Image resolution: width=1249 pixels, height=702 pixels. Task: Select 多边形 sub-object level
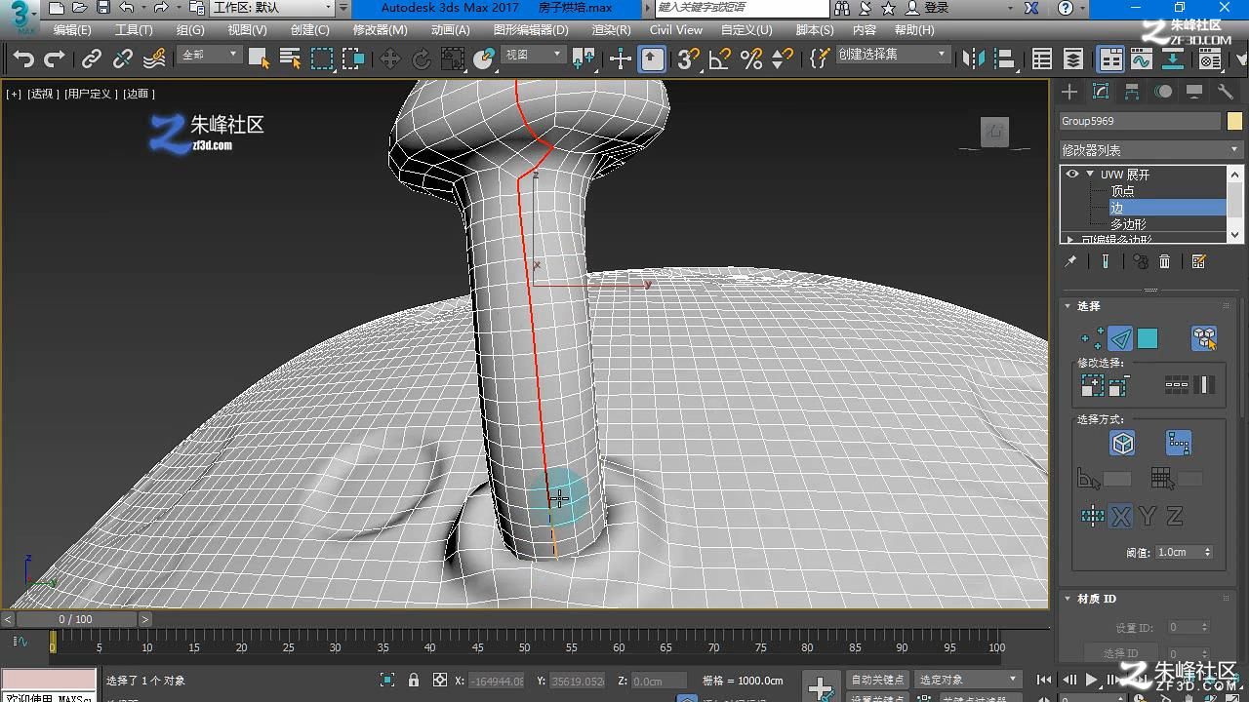point(1128,224)
